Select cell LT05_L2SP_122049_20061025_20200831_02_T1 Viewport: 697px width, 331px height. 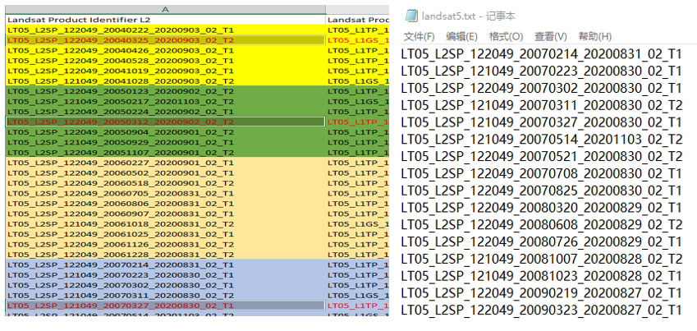[x=165, y=234]
